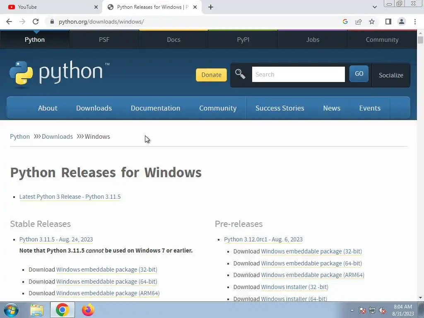
Task: Switch to the YouTube tab
Action: 51,7
